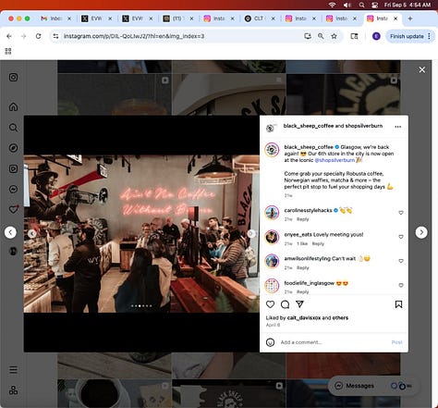Open Notifications heart in sidebar
438x408 pixels.
(13, 210)
